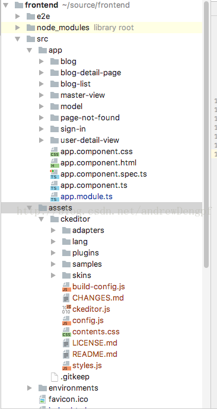The height and width of the screenshot is (409, 217).
Task: Click the TypeScript icon beside app.module.ts
Action: coord(55,197)
